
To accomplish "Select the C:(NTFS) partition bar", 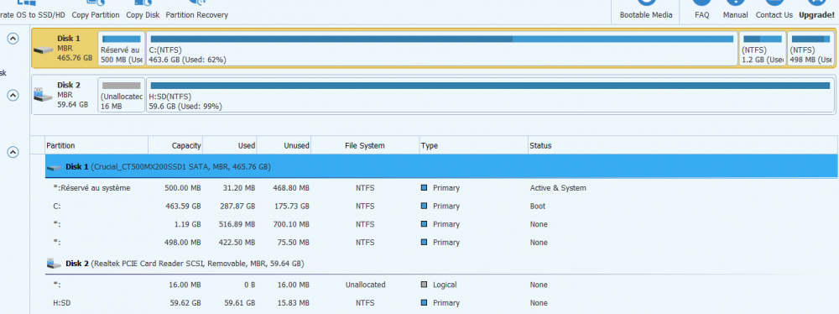I will click(x=442, y=48).
